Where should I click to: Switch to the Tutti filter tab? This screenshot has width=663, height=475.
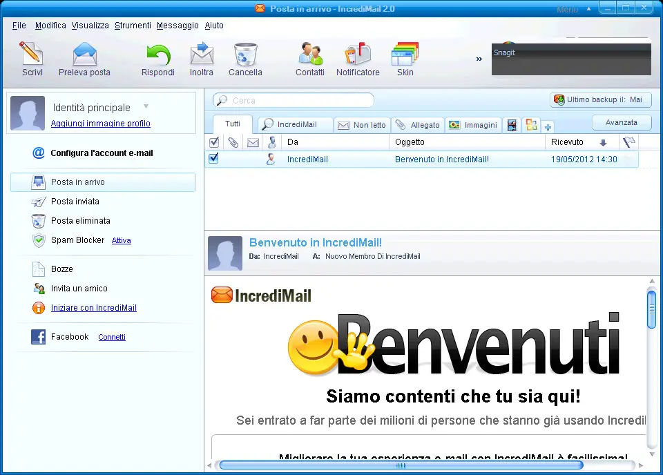click(233, 124)
